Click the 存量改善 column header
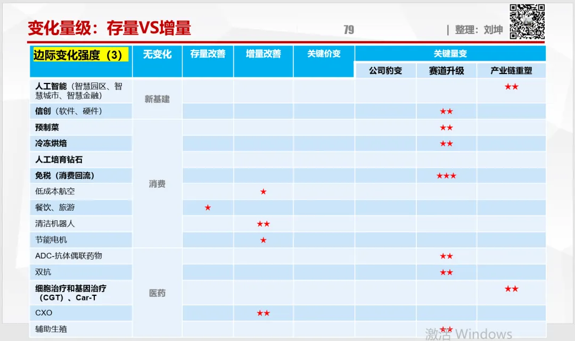The height and width of the screenshot is (341, 575). 208,54
